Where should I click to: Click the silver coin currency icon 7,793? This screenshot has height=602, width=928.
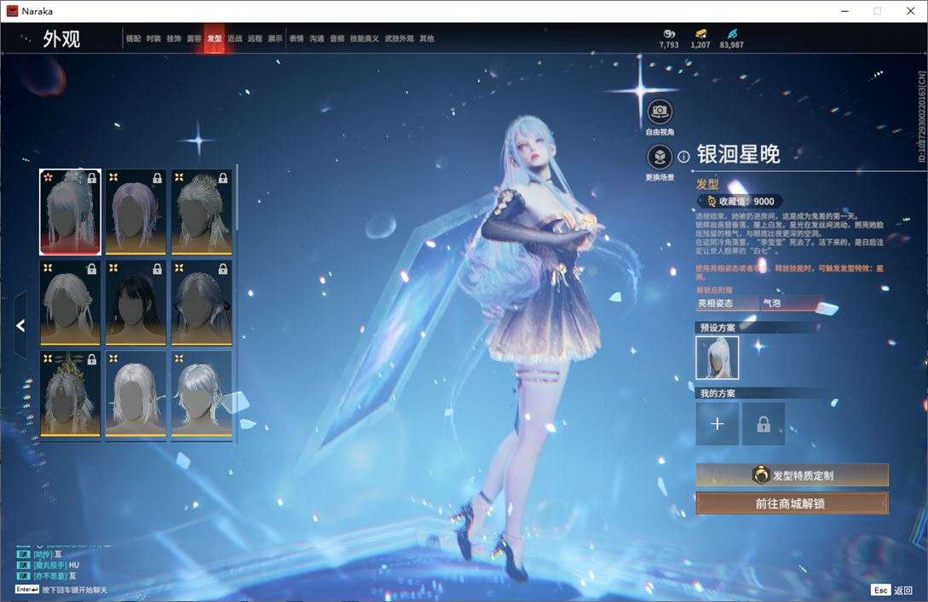(669, 34)
